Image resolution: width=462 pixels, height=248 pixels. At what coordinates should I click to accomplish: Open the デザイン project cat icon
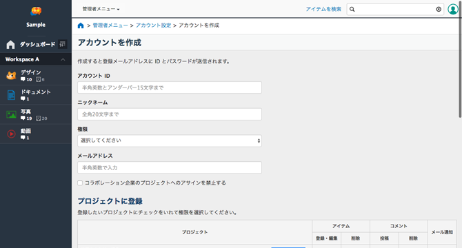[11, 76]
